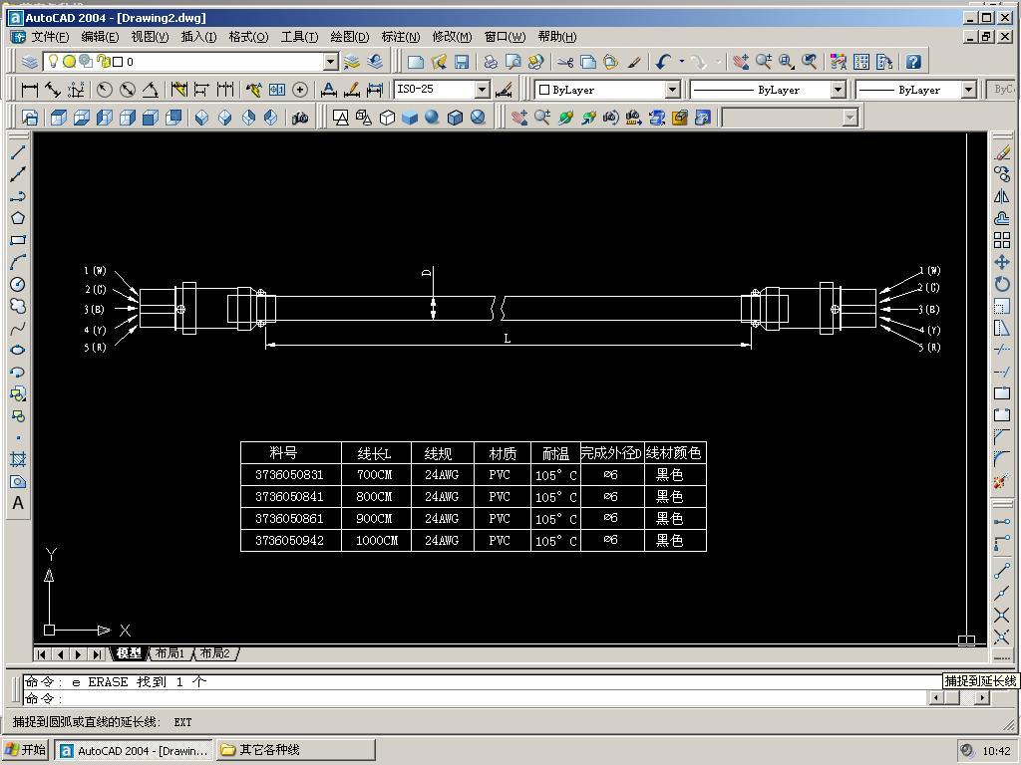The width and height of the screenshot is (1021, 765).
Task: Click the command line scrollbar right arrow
Action: tap(982, 698)
